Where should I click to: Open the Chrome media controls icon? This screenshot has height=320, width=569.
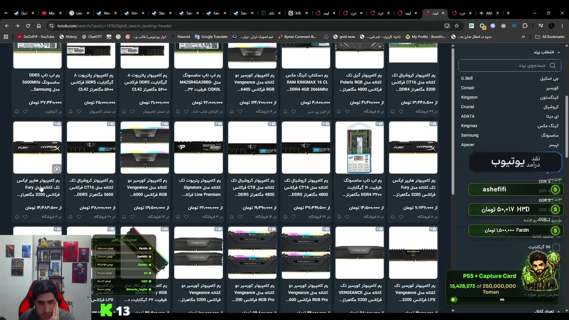click(541, 26)
